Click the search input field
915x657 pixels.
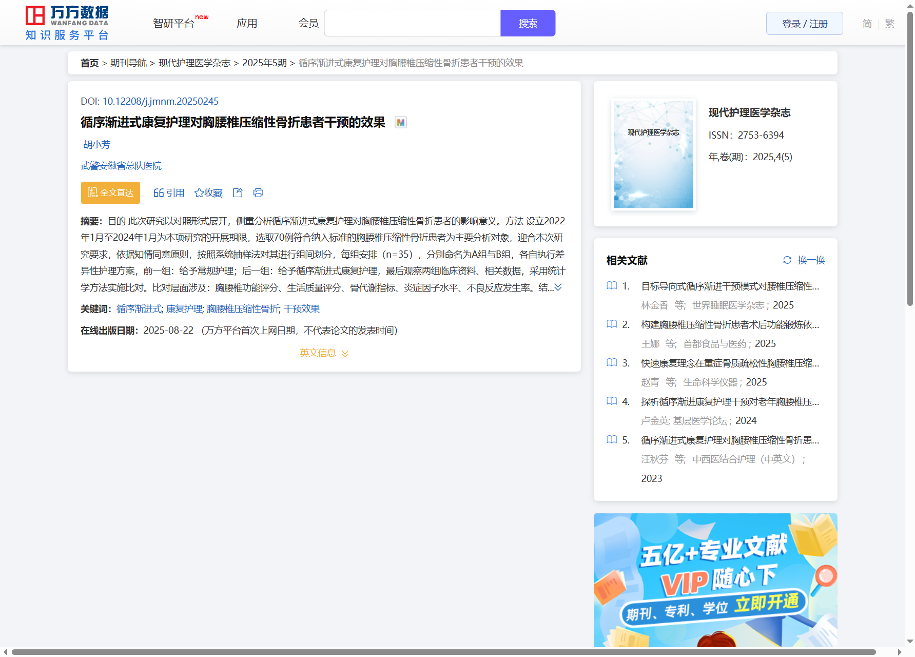pyautogui.click(x=412, y=24)
